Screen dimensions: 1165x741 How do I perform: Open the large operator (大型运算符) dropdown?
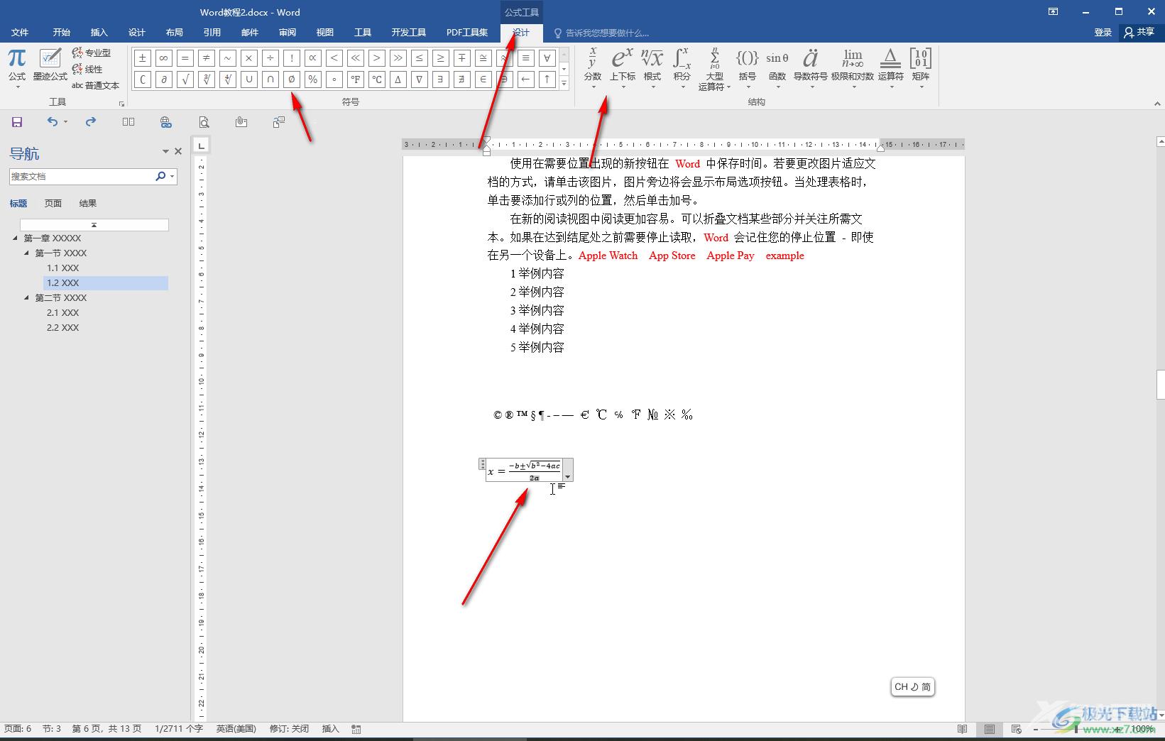pyautogui.click(x=714, y=69)
